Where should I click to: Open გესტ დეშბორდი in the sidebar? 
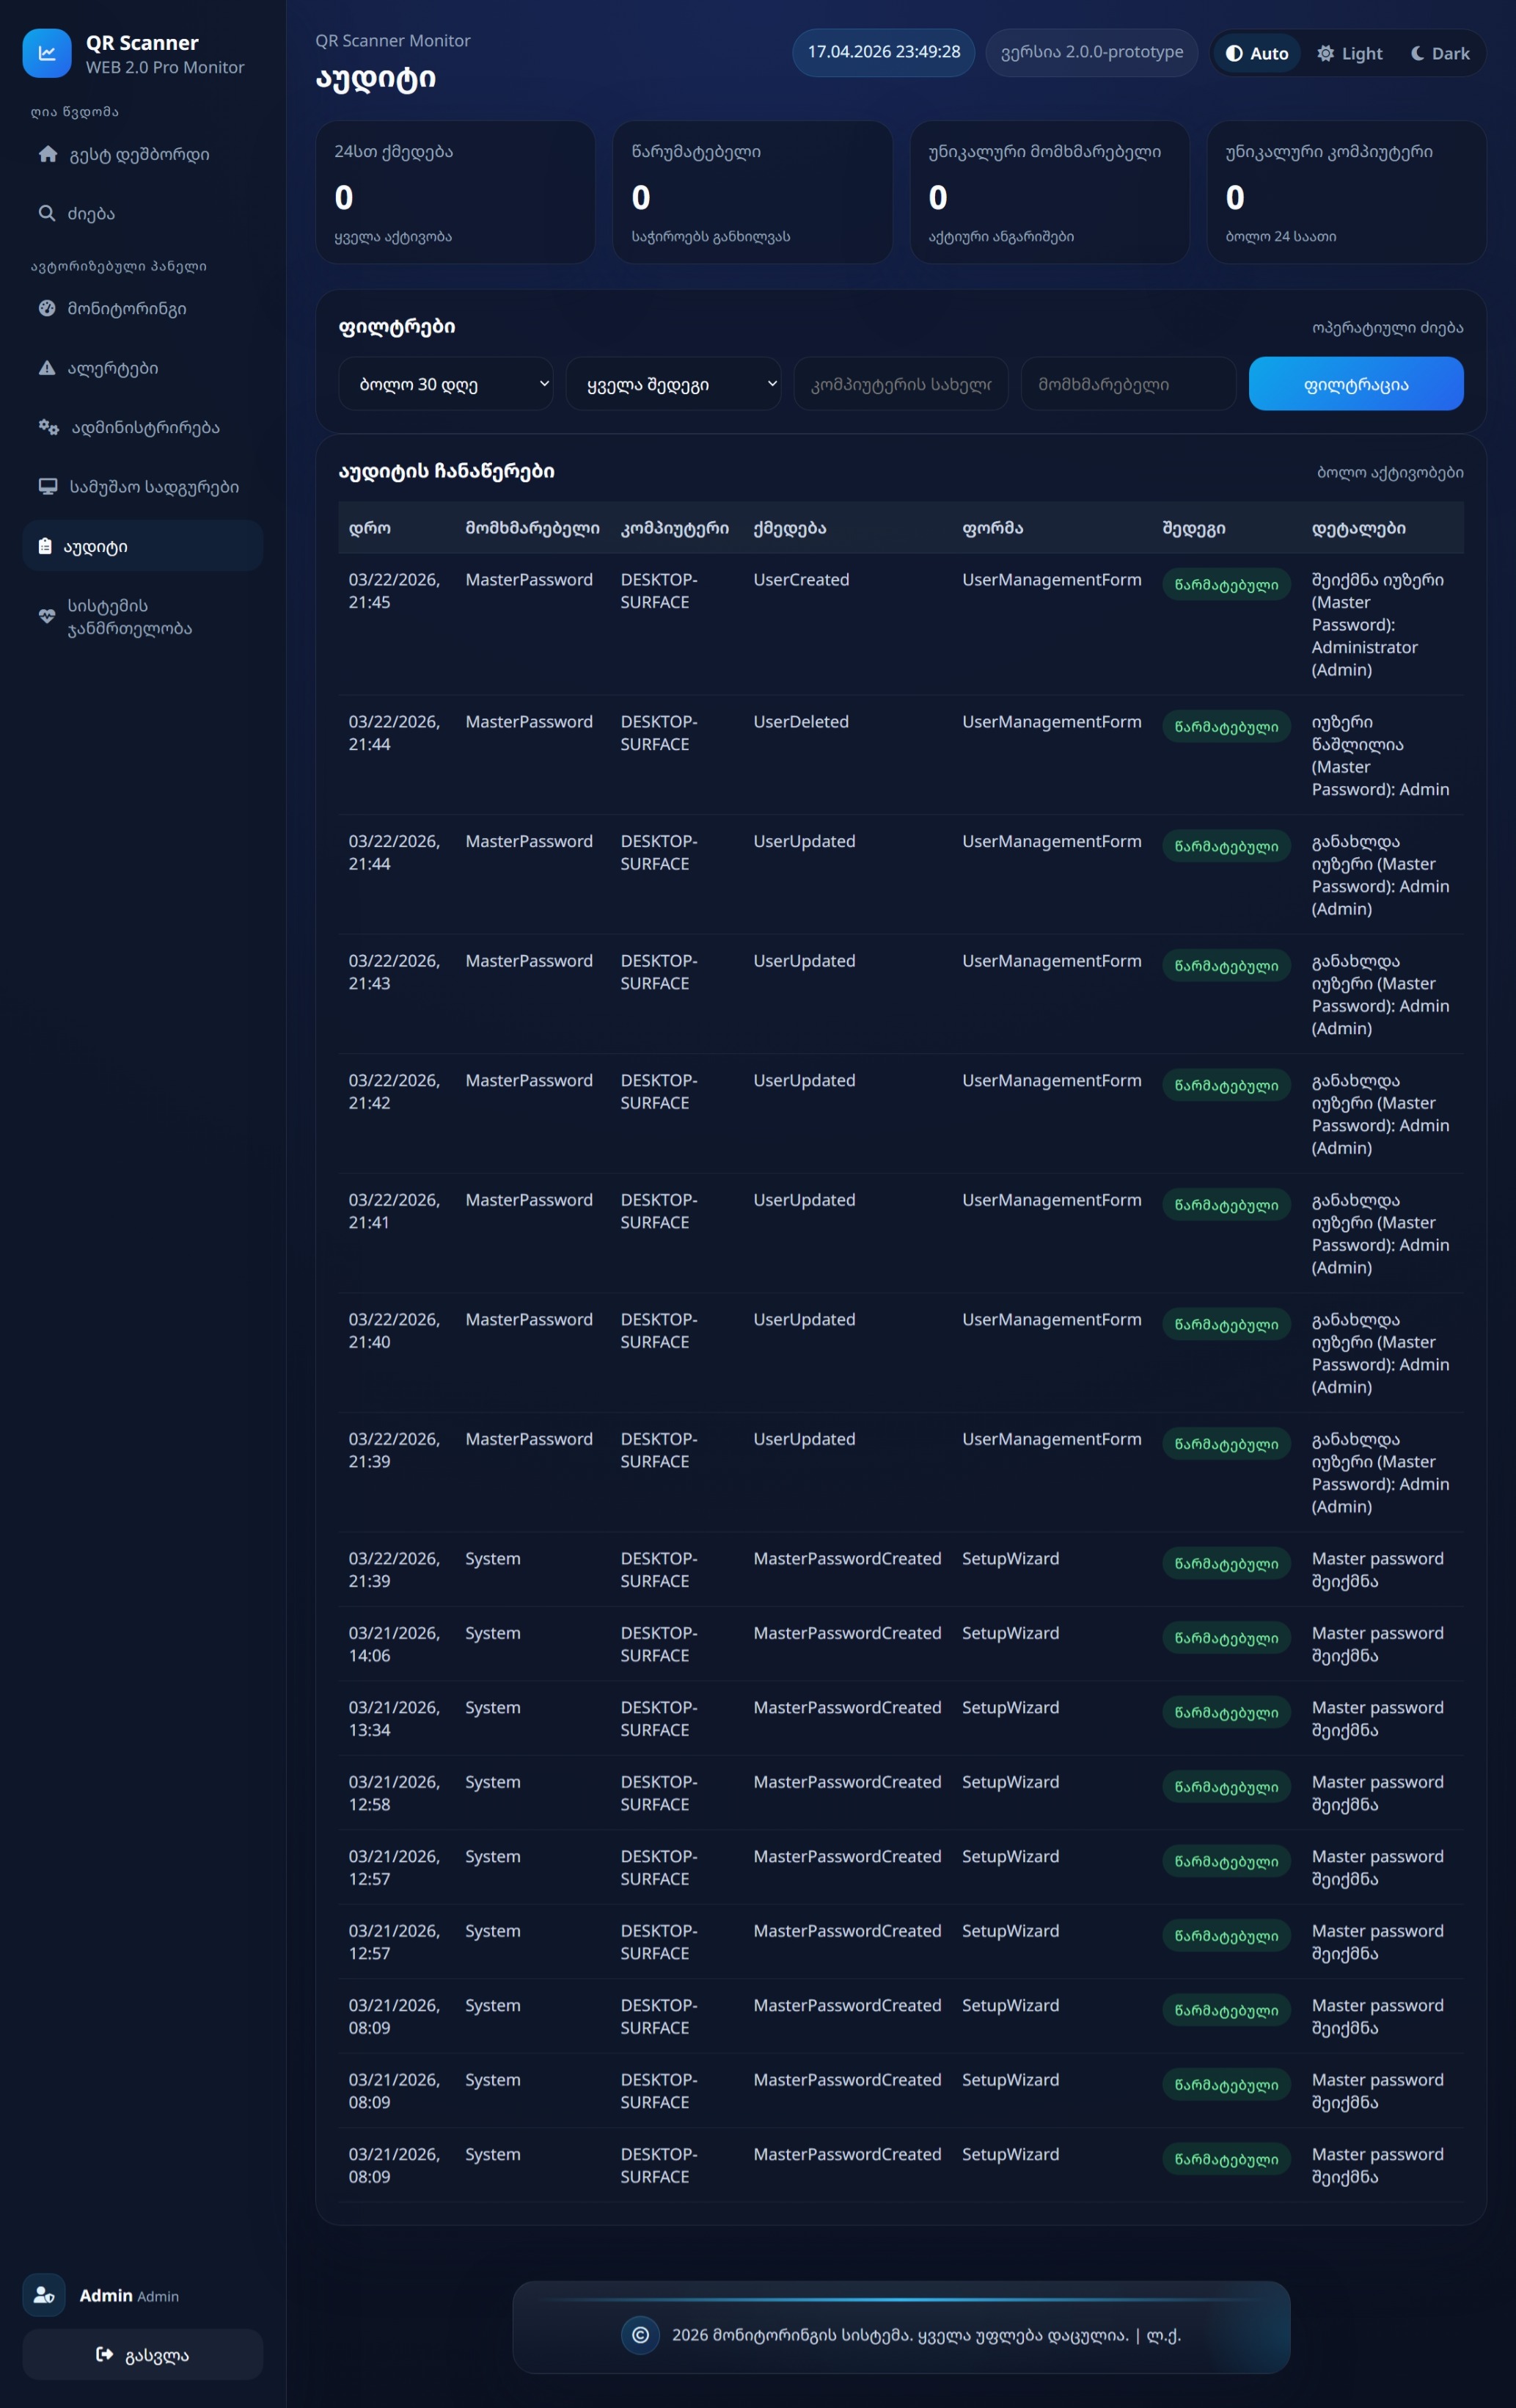143,154
